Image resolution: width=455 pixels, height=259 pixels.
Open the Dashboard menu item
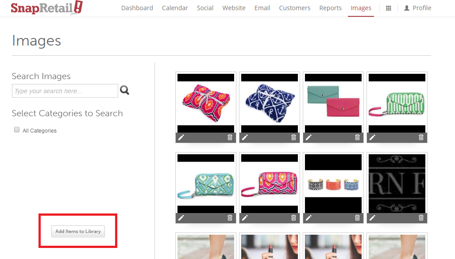(137, 8)
